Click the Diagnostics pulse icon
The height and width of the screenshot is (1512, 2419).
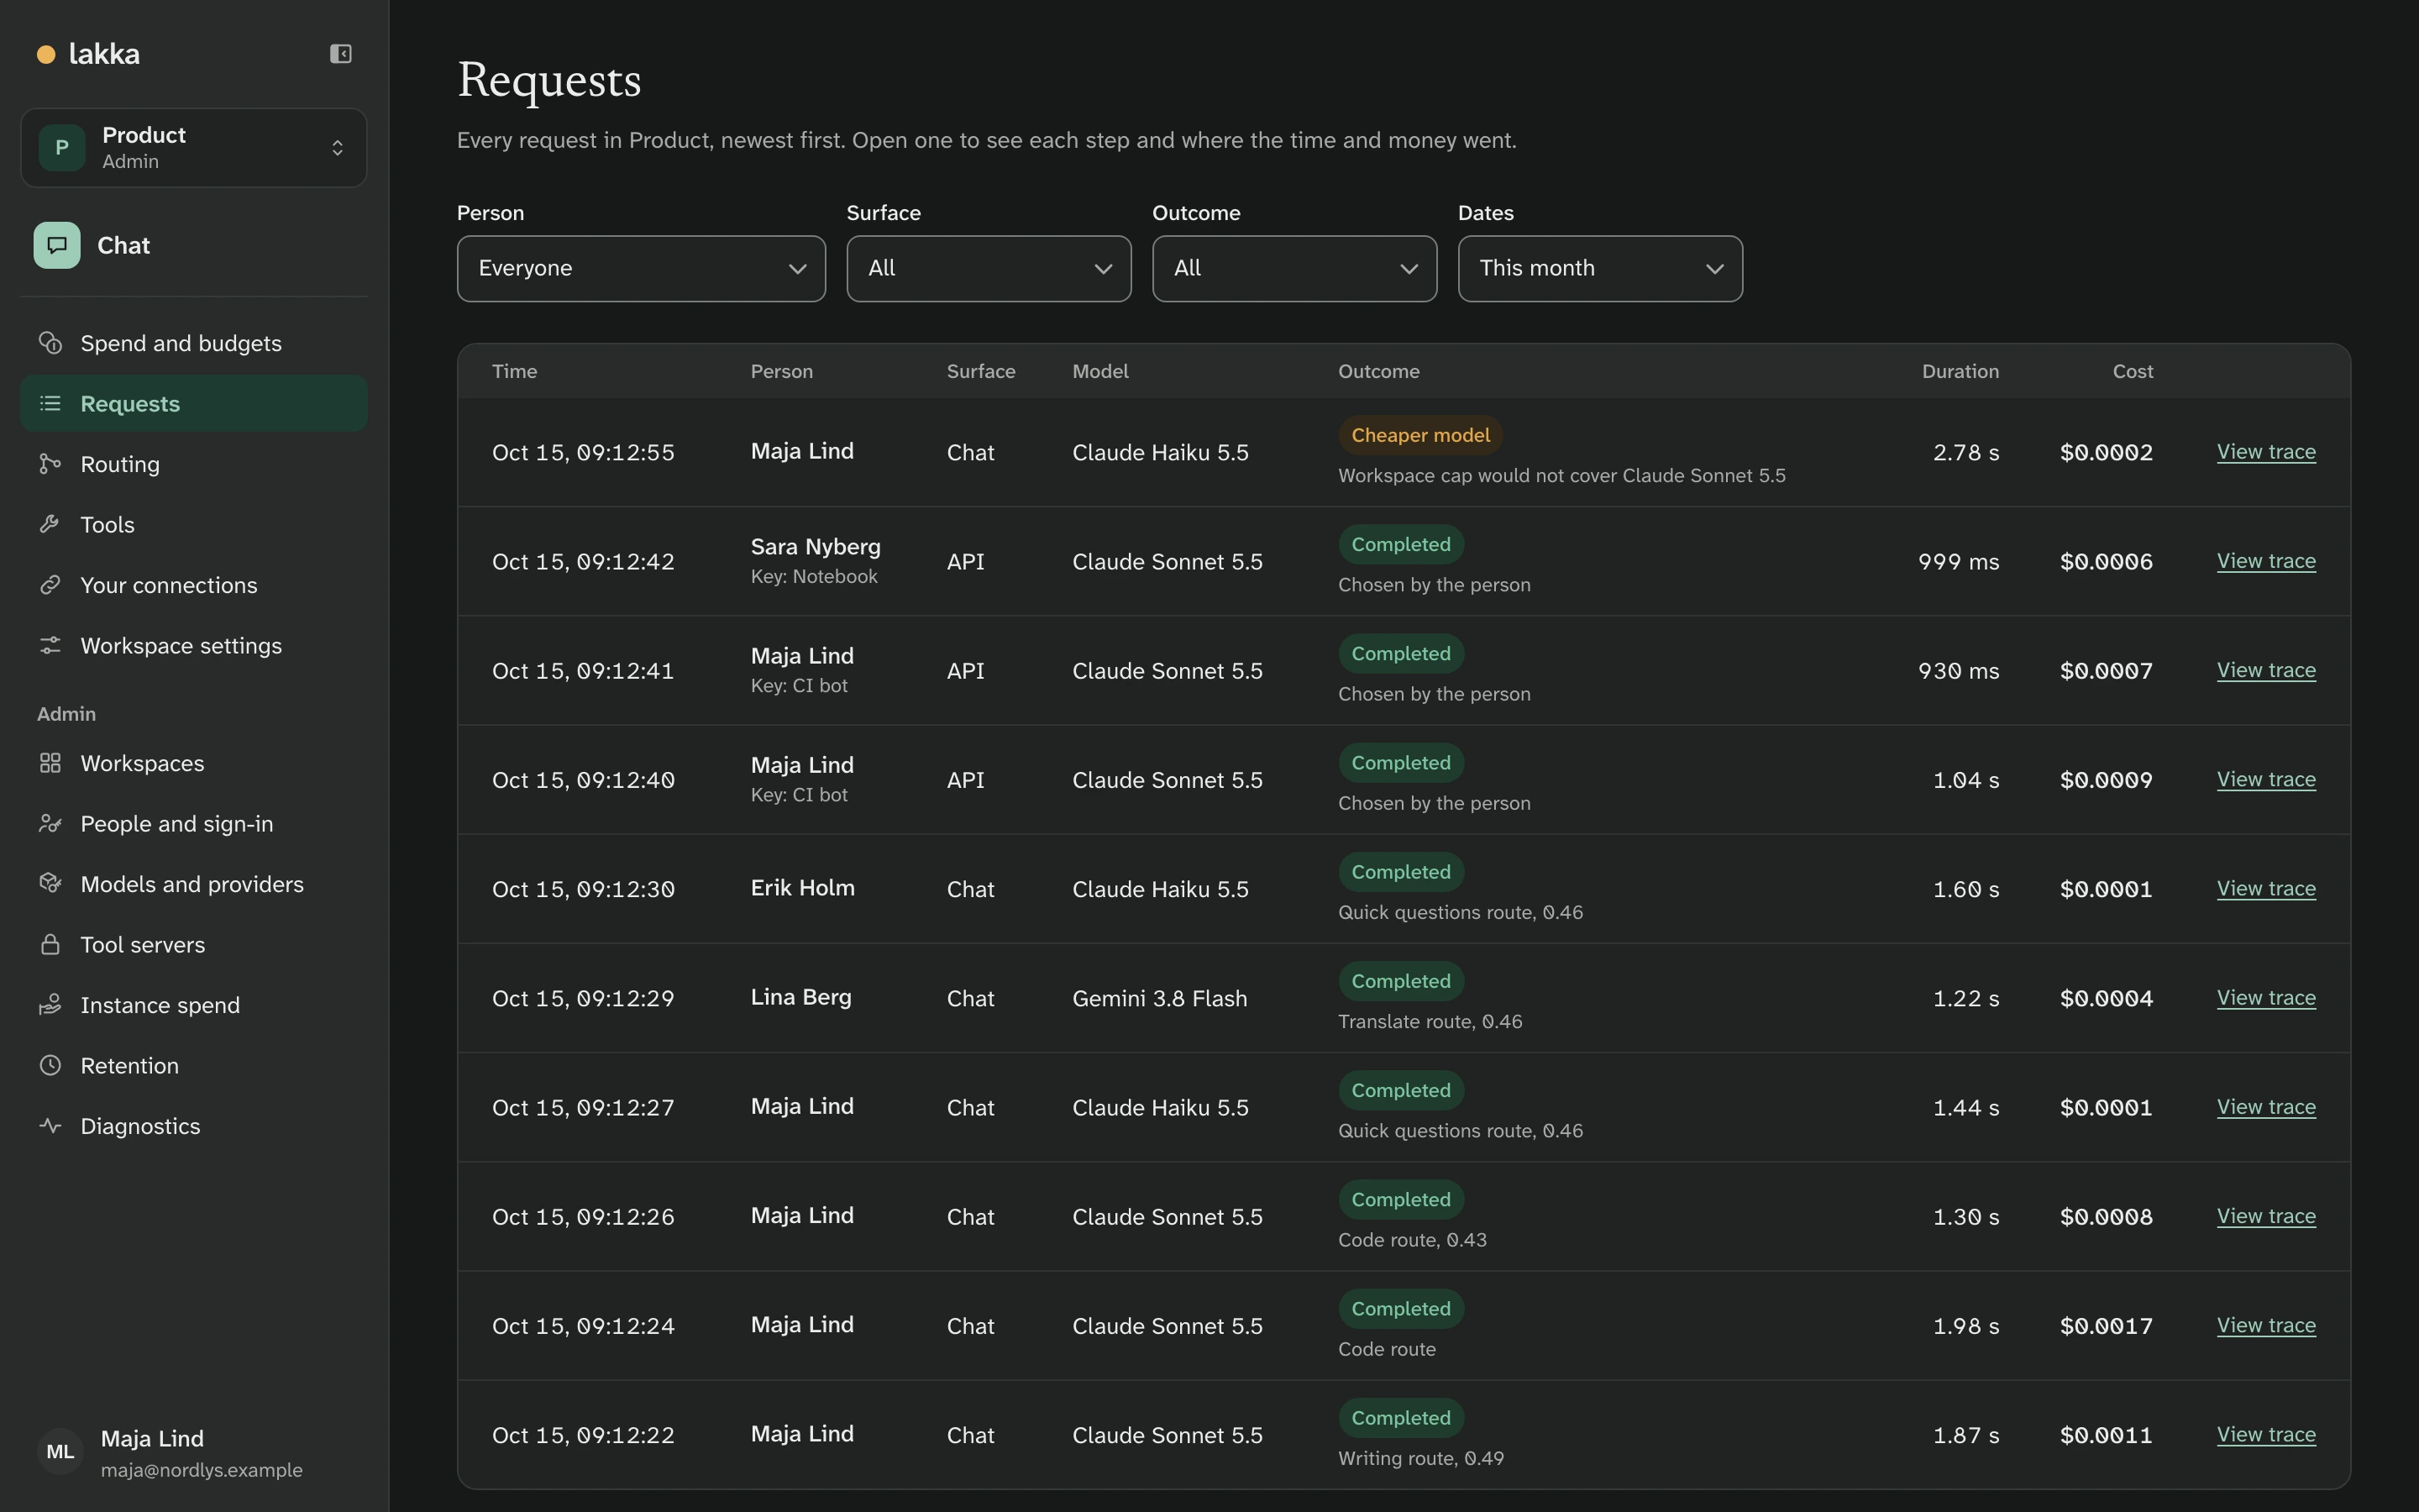pos(50,1126)
